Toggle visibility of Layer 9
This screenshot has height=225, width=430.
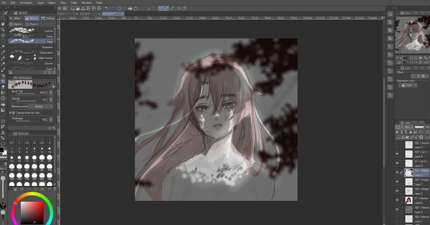(x=397, y=163)
